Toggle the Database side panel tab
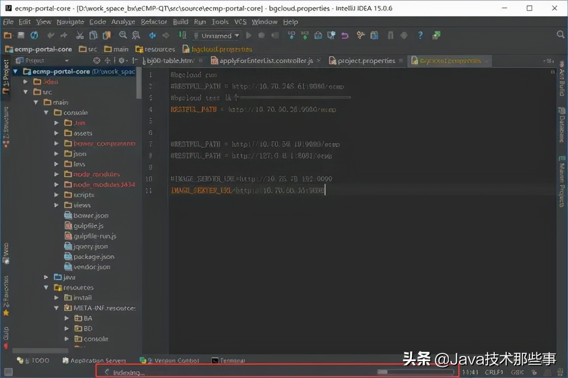This screenshot has height=378, width=568. [x=562, y=125]
